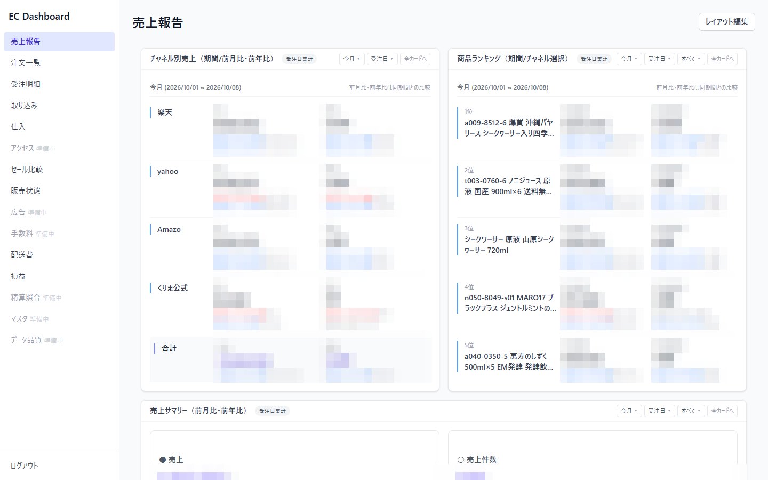Click rank 1 product a009-8512-6 爆買 沖縄バヤリース

coord(509,128)
